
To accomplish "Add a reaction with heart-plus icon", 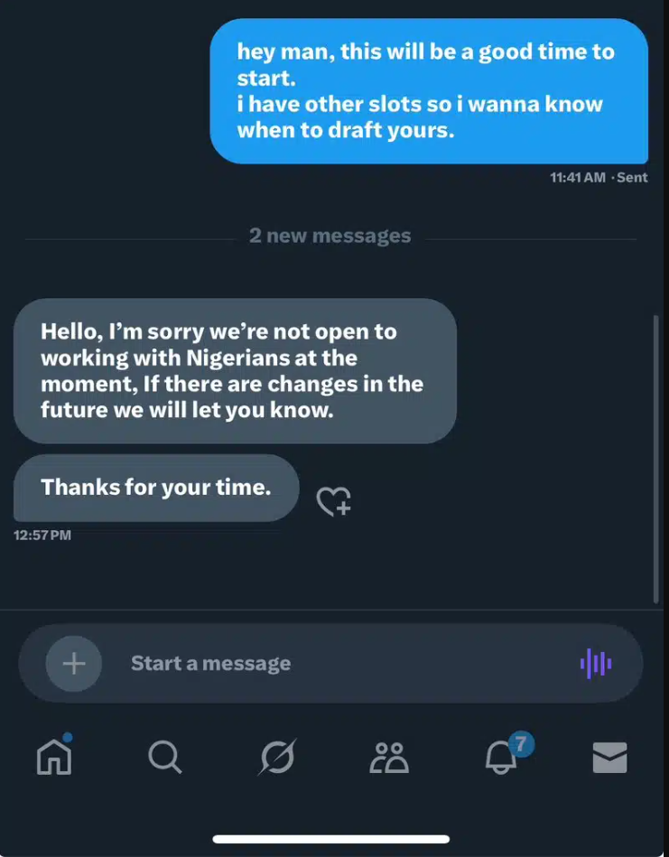I will pos(333,501).
